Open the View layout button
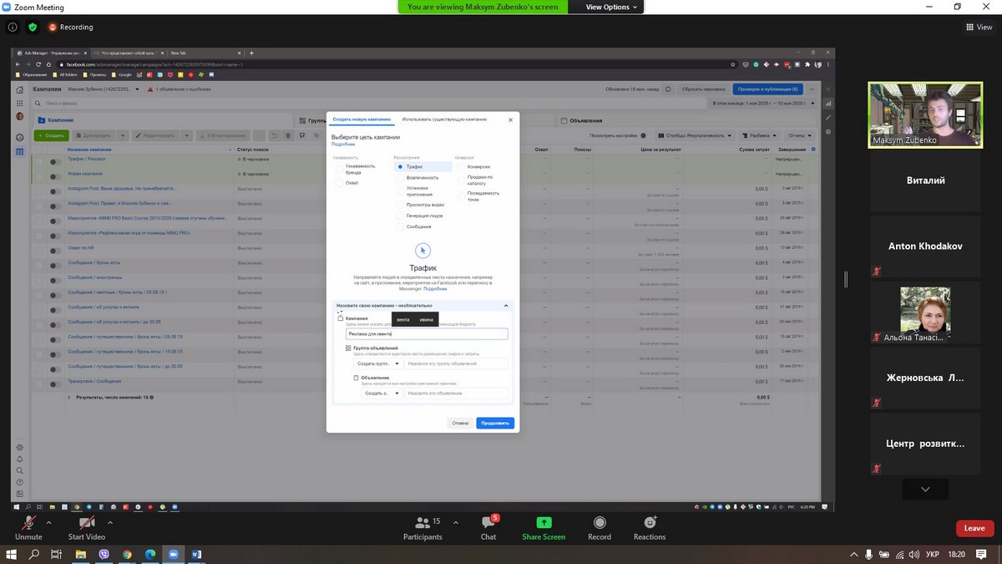 point(979,27)
